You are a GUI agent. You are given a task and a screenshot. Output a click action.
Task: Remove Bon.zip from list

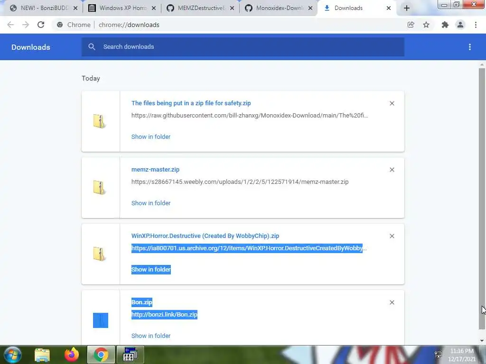(392, 302)
